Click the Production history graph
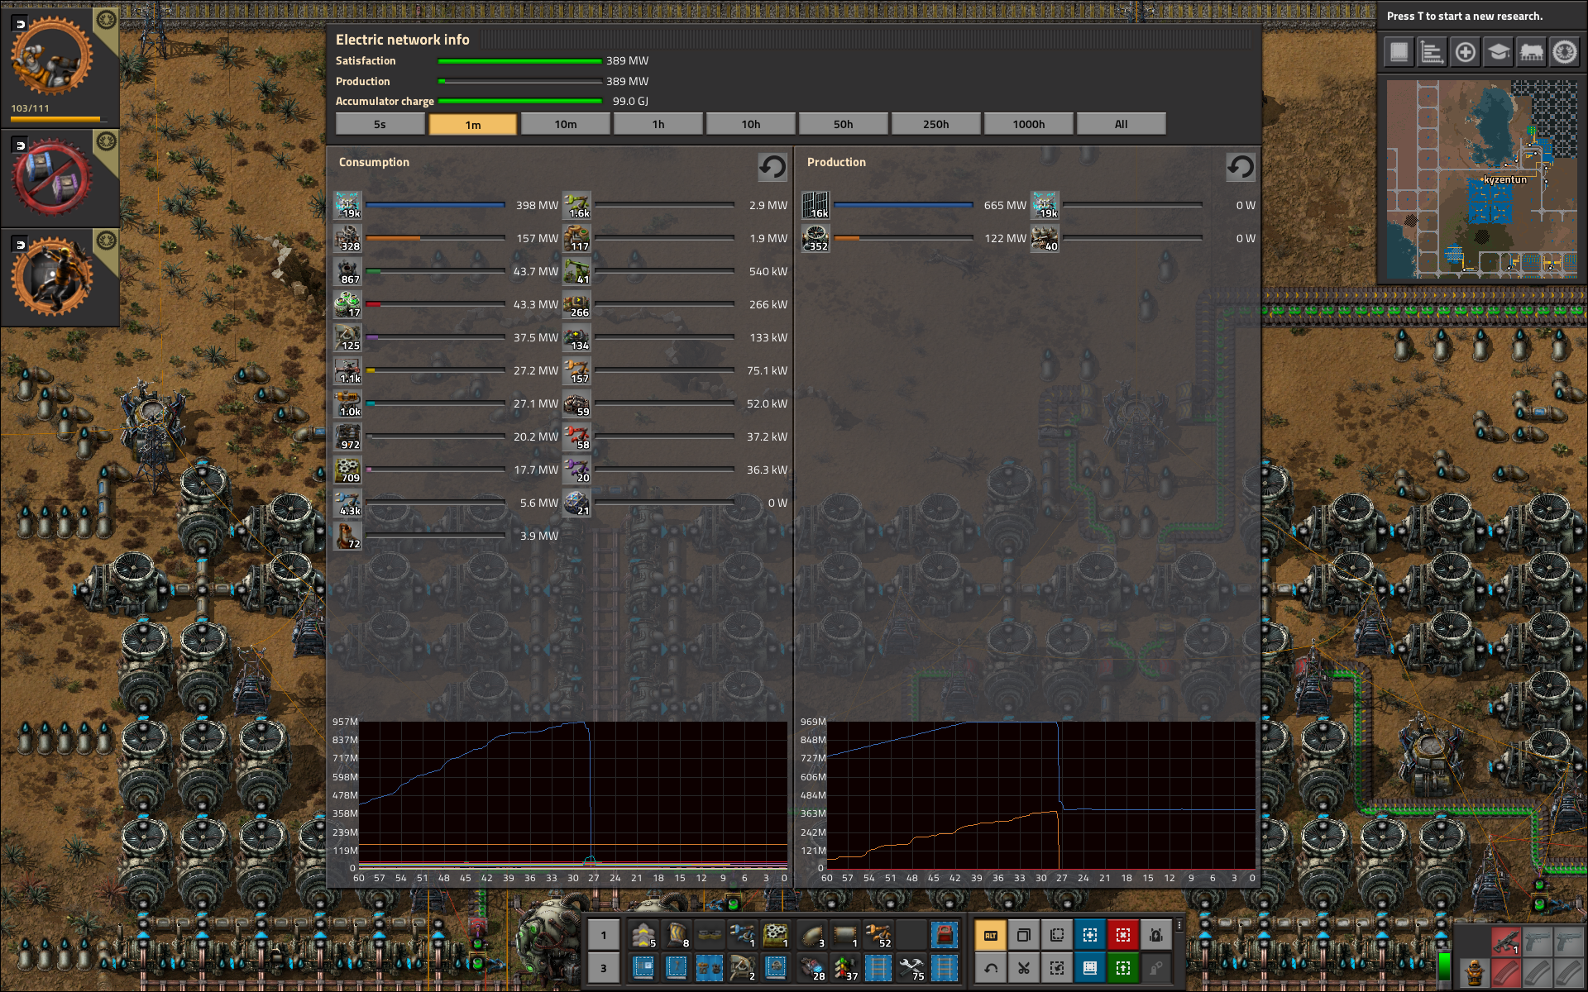The image size is (1588, 992). pos(1041,795)
